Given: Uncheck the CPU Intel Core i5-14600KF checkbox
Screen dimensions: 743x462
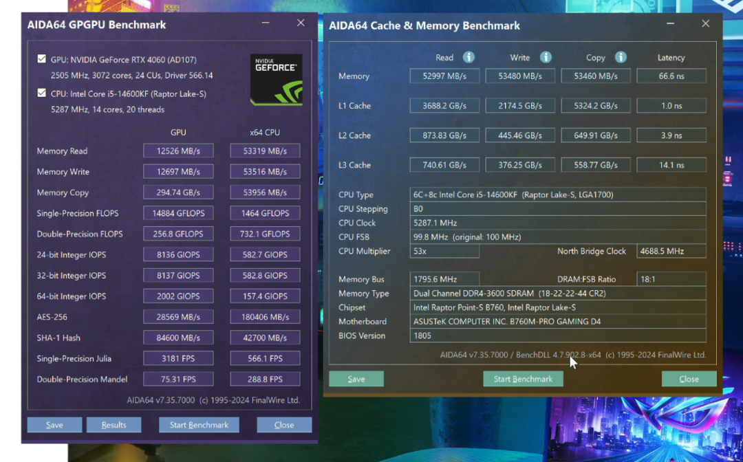Looking at the screenshot, I should click(42, 93).
